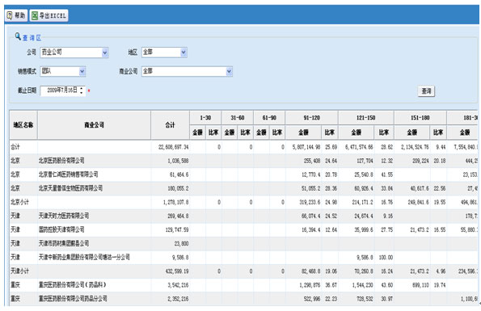Select the 重庆医药股份有限公司药品分公司 row
Viewport: 481px width, 311px height.
point(243,299)
